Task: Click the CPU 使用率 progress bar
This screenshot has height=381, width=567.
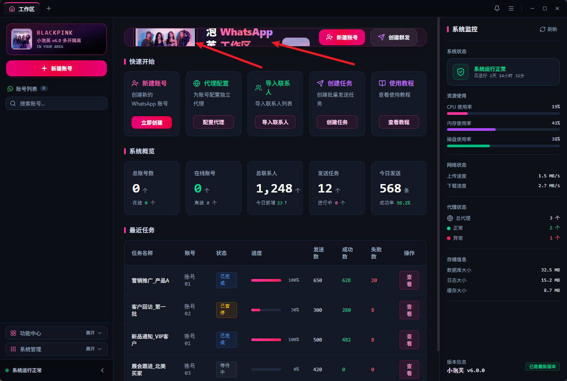Action: tap(503, 114)
